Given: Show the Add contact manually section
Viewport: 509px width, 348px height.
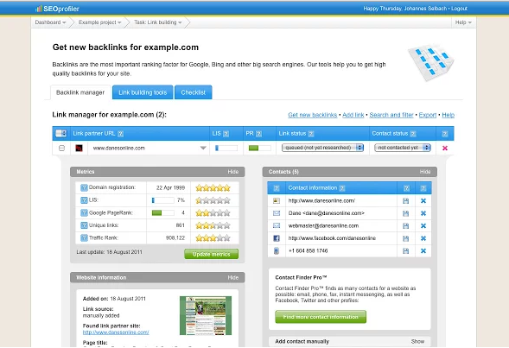Looking at the screenshot, I should pyautogui.click(x=417, y=341).
